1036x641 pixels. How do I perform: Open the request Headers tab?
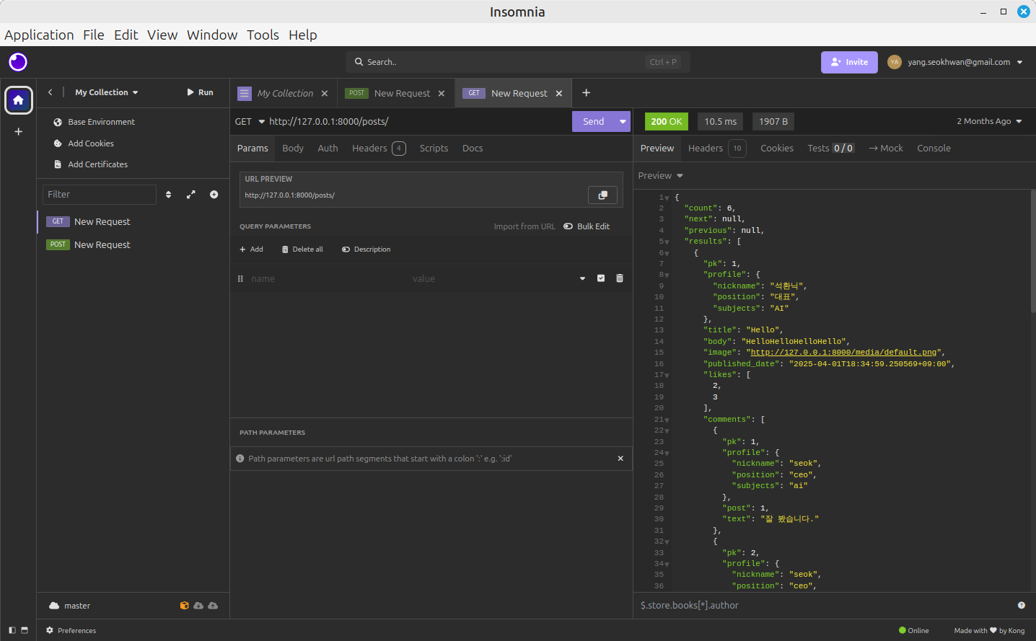pyautogui.click(x=379, y=148)
